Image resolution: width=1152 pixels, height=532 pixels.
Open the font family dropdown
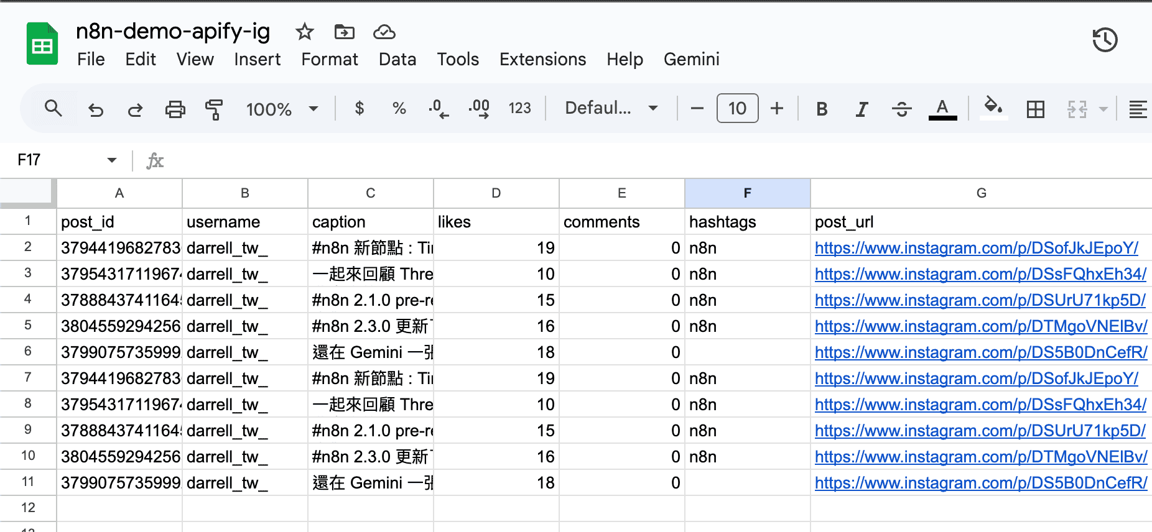point(611,109)
